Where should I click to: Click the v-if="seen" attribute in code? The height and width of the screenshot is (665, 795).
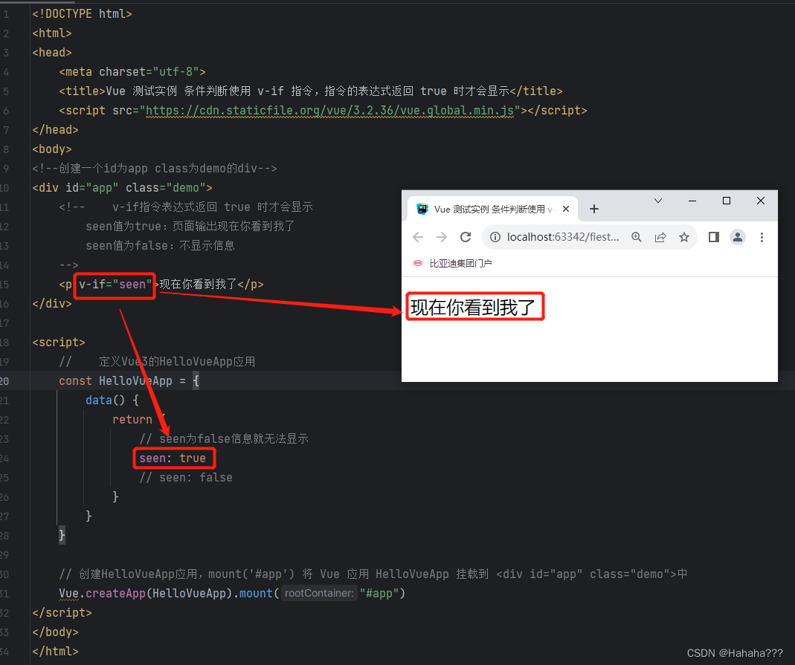coord(115,285)
